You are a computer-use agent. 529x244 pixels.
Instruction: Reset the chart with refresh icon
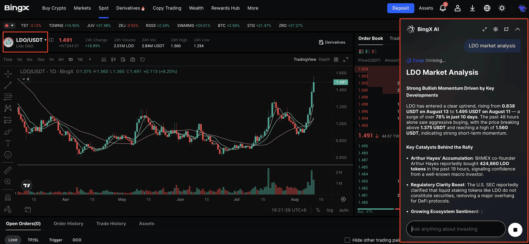pyautogui.click(x=143, y=59)
